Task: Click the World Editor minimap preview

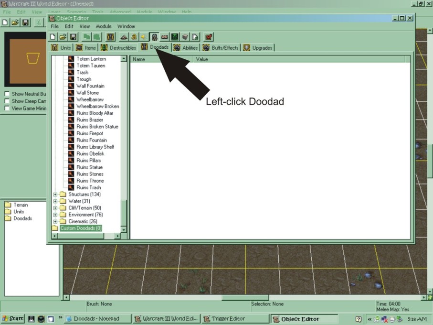Action: [25, 59]
